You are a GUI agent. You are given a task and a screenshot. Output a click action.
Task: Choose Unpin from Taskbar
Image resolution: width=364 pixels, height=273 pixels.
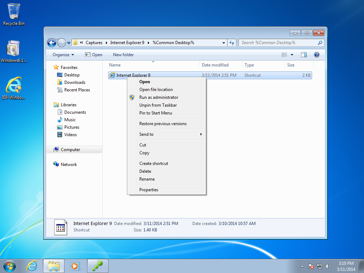pyautogui.click(x=166, y=105)
